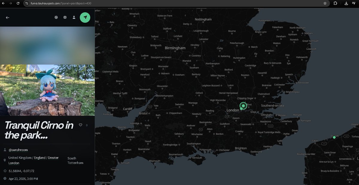Open the media control icon in browser toolbar
Image resolution: width=359 pixels, height=185 pixels.
click(354, 3)
